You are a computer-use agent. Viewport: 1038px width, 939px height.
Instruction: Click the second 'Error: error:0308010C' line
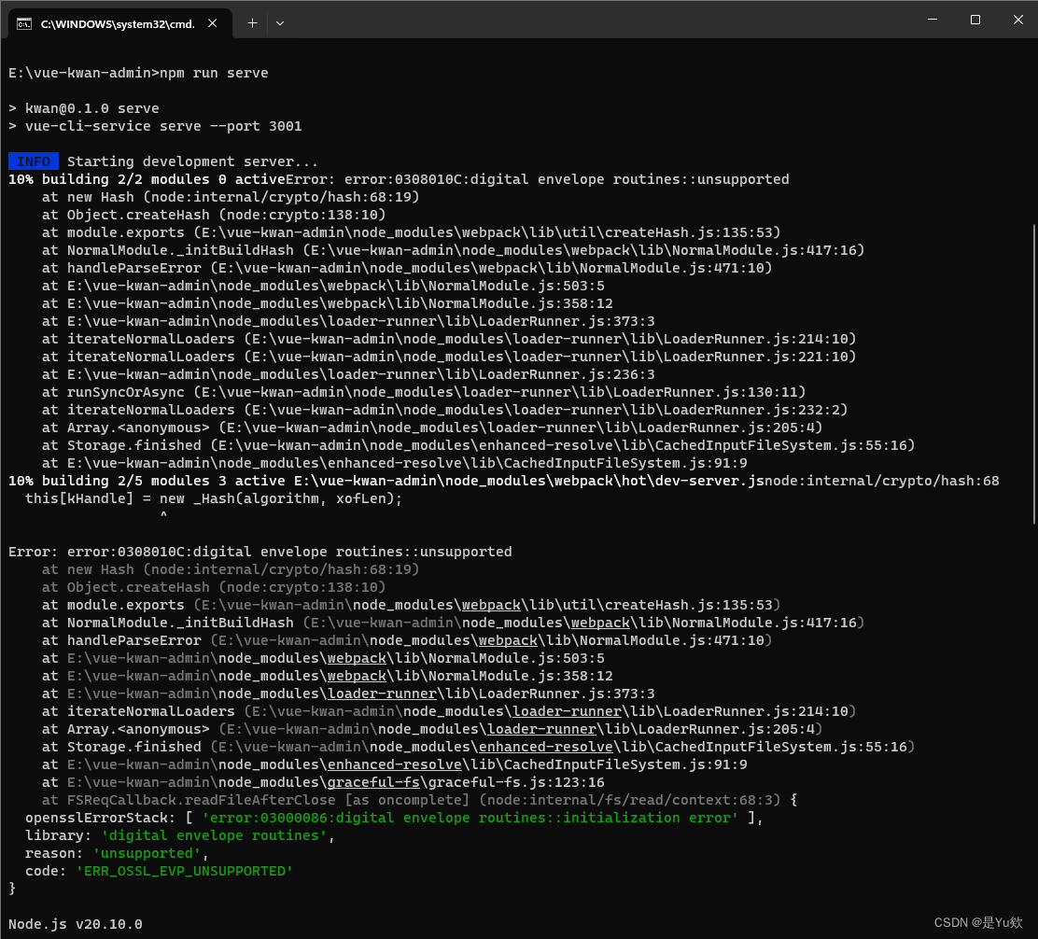pos(260,552)
